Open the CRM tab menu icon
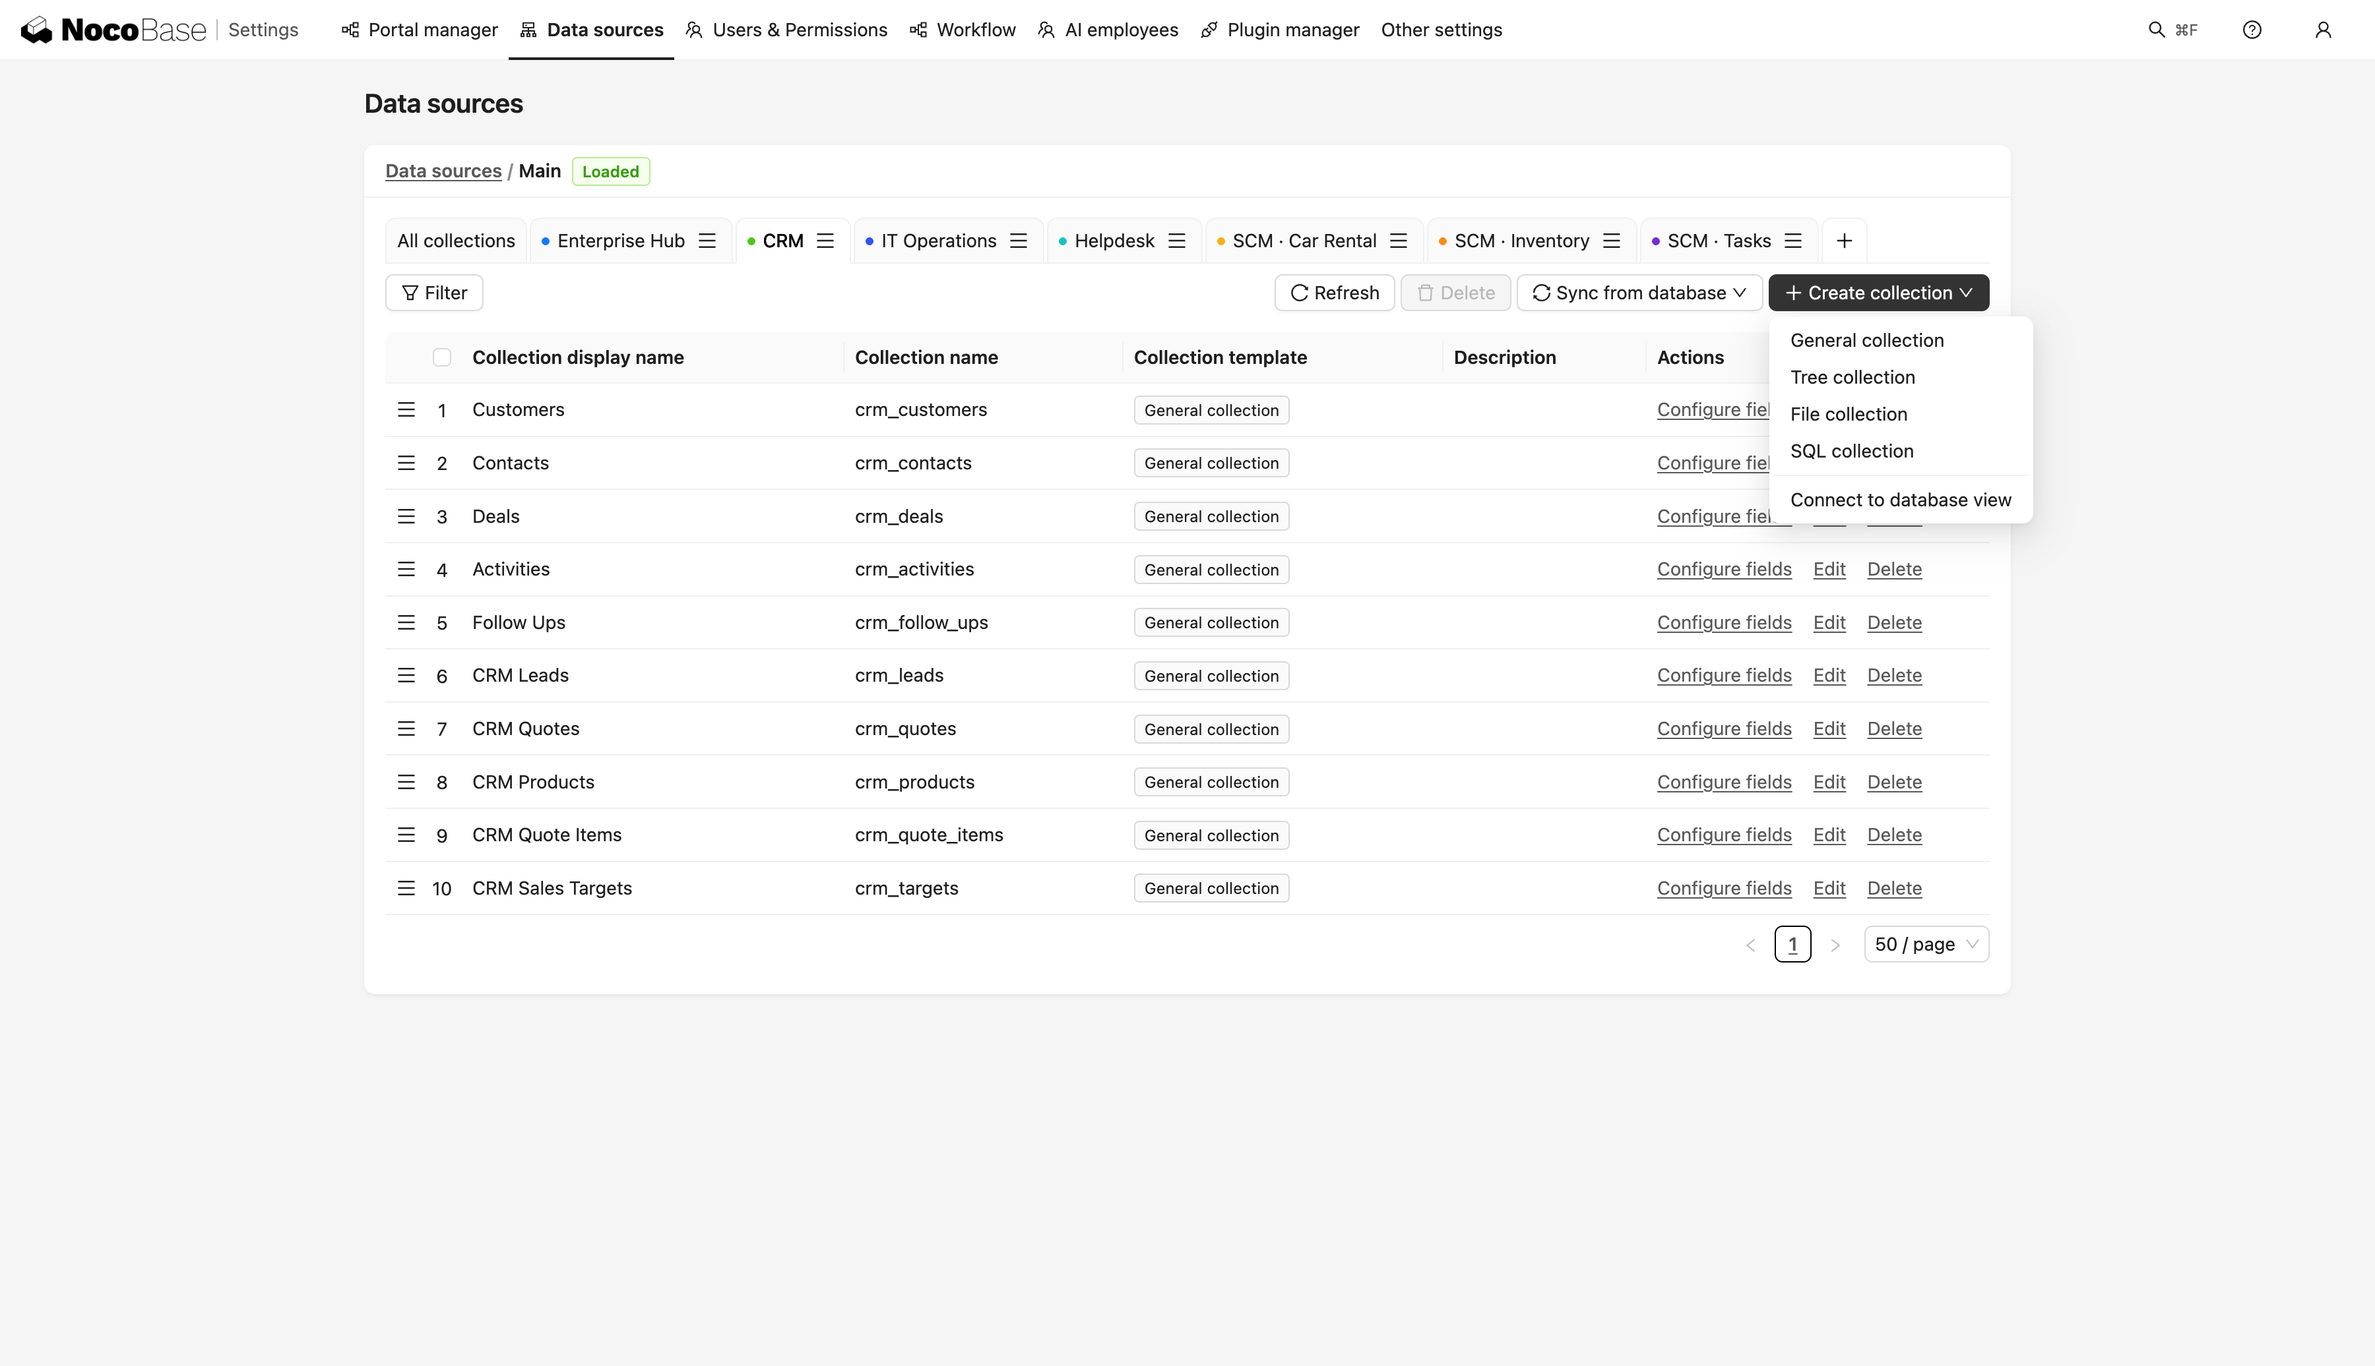This screenshot has height=1366, width=2375. coord(825,241)
